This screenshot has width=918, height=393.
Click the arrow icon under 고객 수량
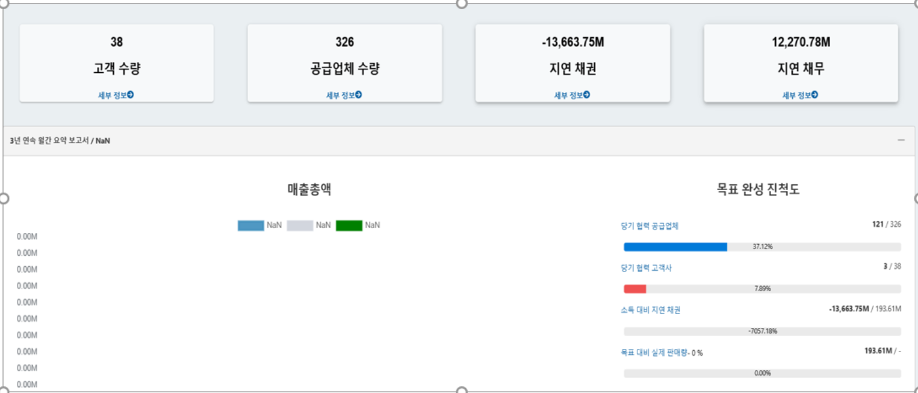[x=131, y=95]
